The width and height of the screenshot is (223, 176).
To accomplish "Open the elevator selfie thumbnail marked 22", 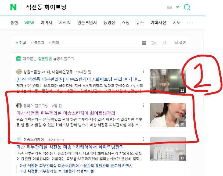I will coord(168,81).
